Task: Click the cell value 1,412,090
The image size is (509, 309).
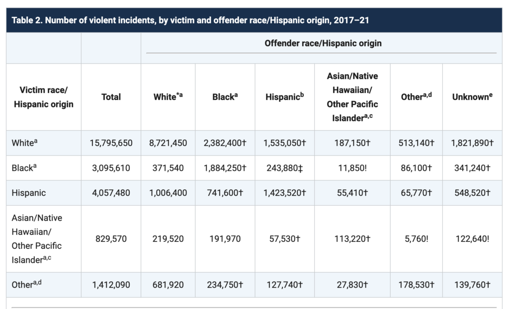Action: (111, 285)
